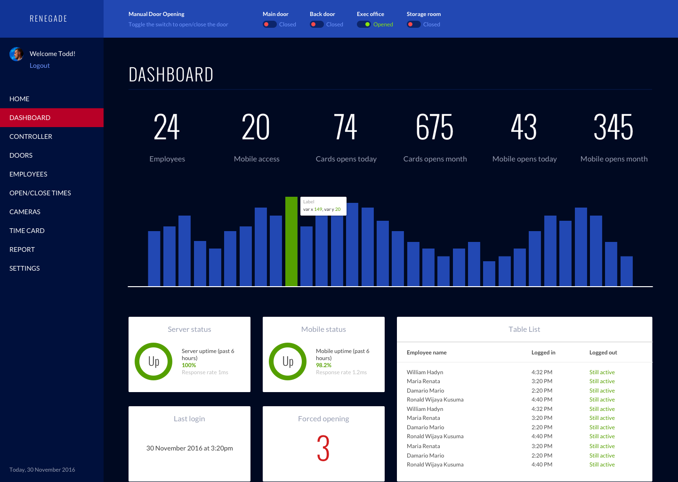Click the Forced opening count of 3
678x482 pixels.
[x=323, y=448]
